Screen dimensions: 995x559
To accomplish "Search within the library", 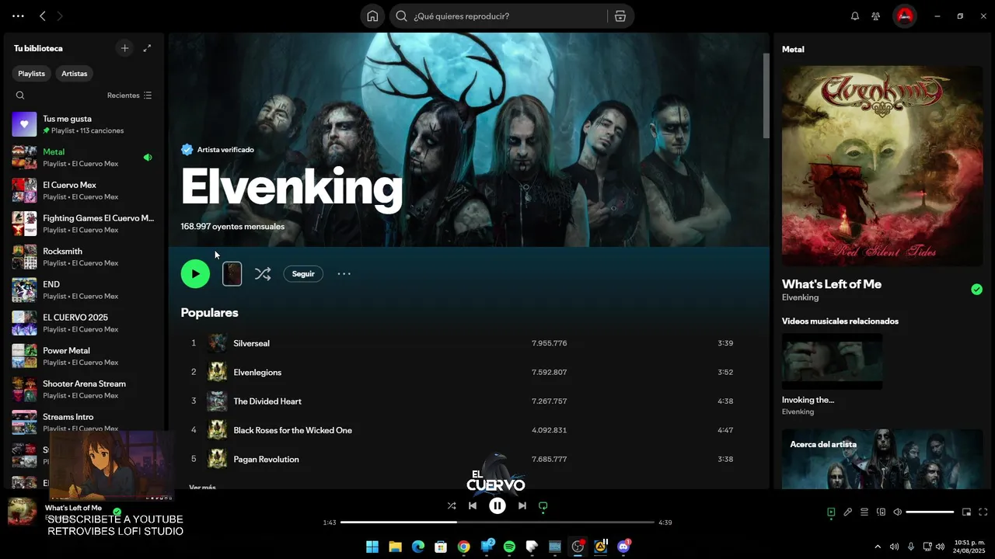I will tap(20, 95).
